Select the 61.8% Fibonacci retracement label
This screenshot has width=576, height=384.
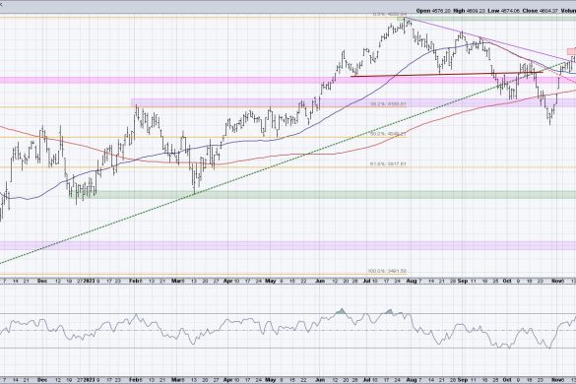click(388, 164)
